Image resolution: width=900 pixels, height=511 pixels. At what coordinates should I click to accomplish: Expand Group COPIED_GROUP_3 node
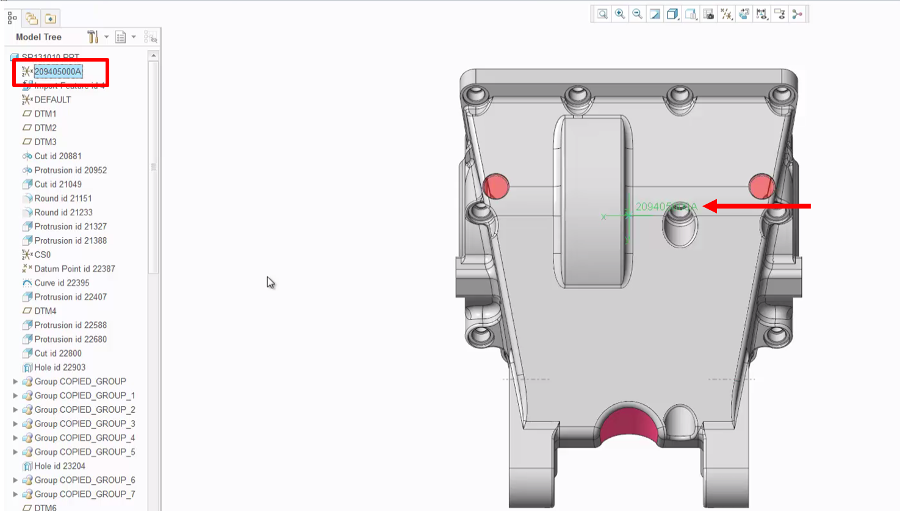tap(15, 424)
